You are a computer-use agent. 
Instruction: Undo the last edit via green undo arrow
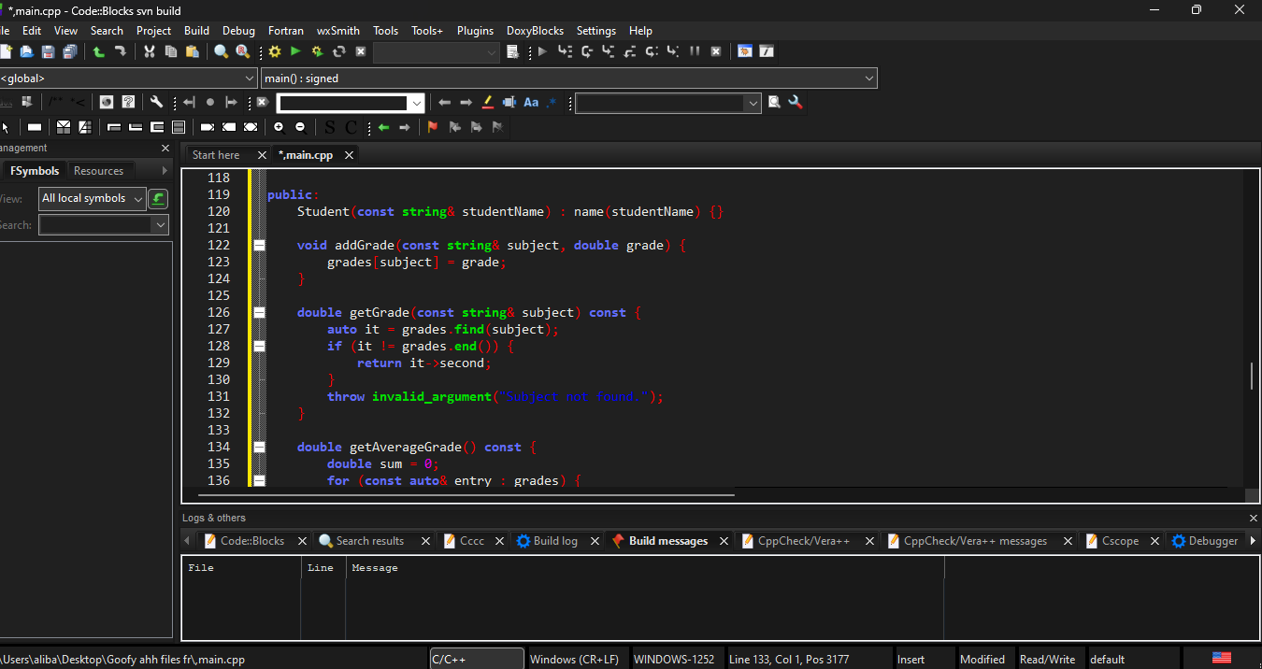point(98,51)
